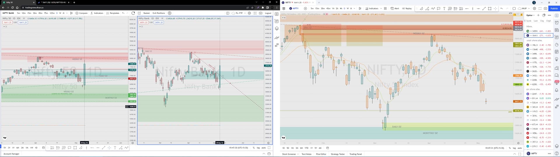The image size is (560, 157).
Task: Expand timeframe dropdown arrow after M in Dhan
Action: point(67,13)
